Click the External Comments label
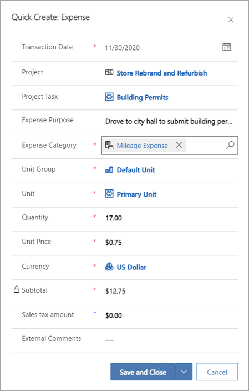This screenshot has width=249, height=391. tap(52, 339)
